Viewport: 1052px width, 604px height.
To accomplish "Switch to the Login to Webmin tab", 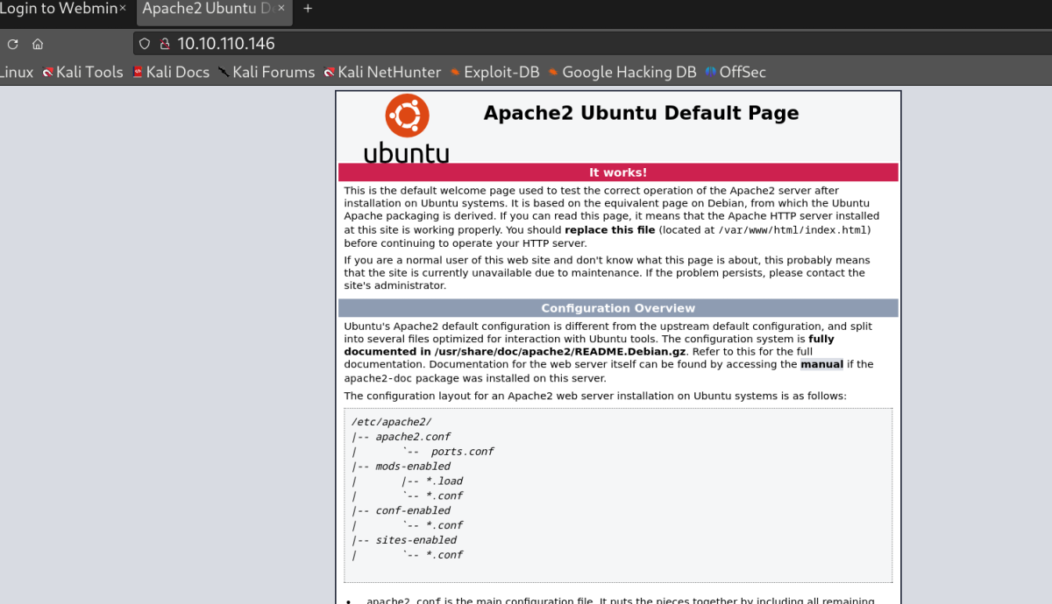I will pos(57,9).
